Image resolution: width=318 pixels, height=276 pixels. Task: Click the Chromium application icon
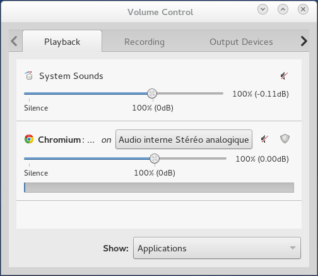pos(29,139)
